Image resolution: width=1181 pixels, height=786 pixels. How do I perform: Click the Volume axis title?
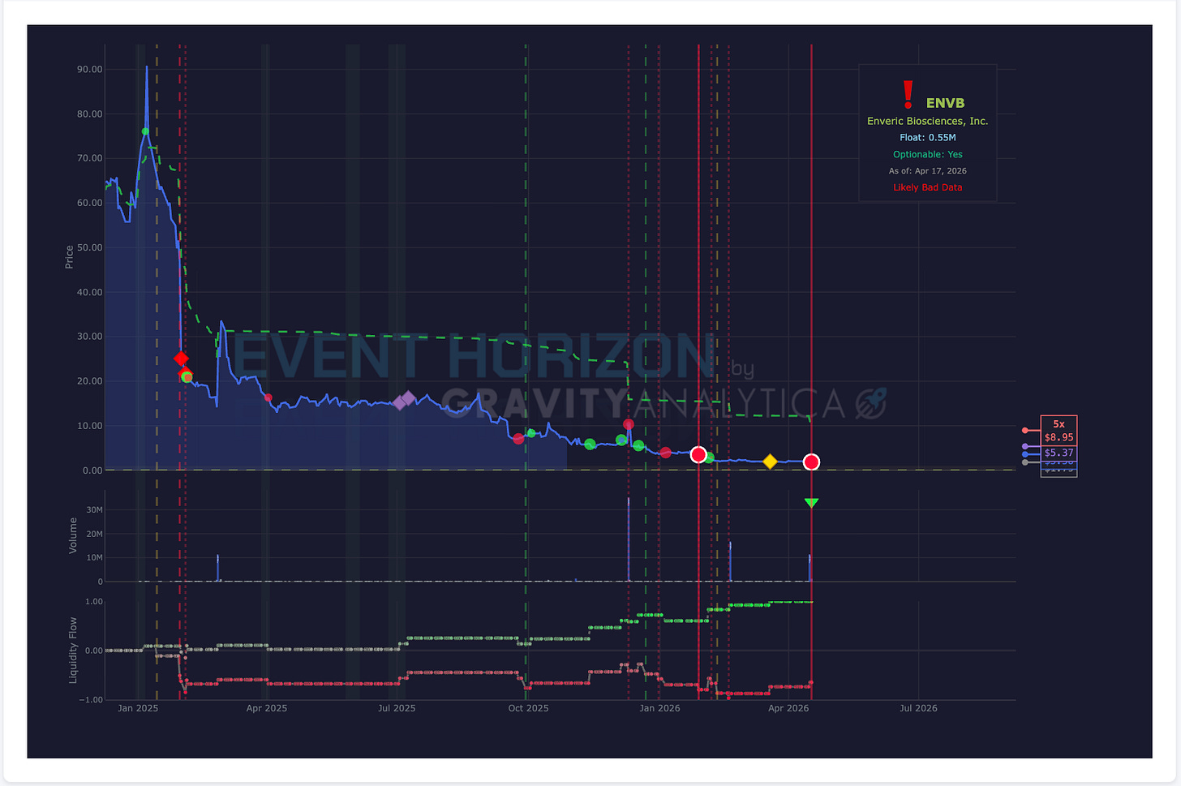point(73,535)
